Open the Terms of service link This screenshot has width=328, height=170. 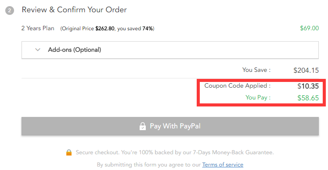[223, 165]
